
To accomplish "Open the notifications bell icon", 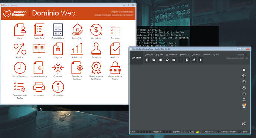I will 244,100.
